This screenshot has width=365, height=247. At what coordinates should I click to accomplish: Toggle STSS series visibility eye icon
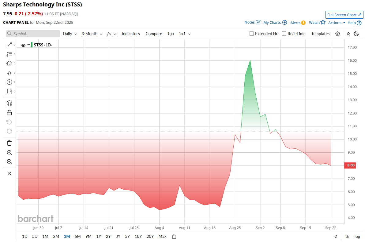(23, 45)
